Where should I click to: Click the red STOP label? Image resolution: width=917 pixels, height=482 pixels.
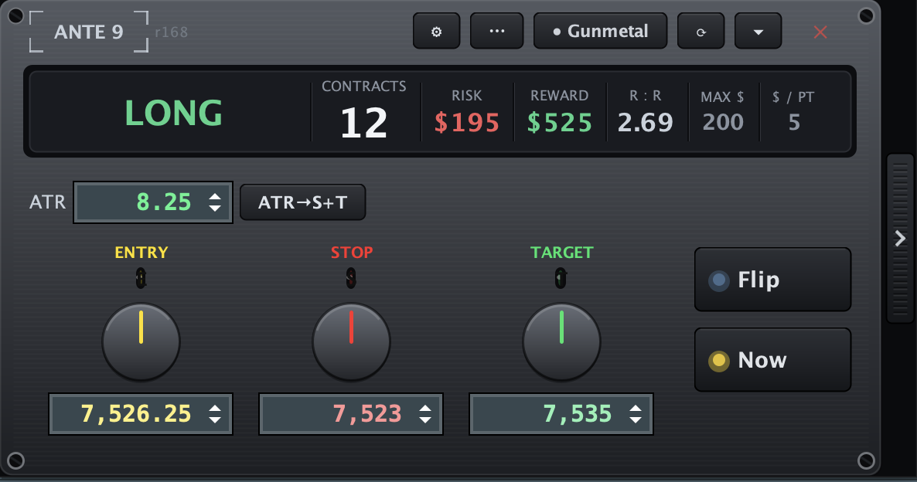[352, 253]
